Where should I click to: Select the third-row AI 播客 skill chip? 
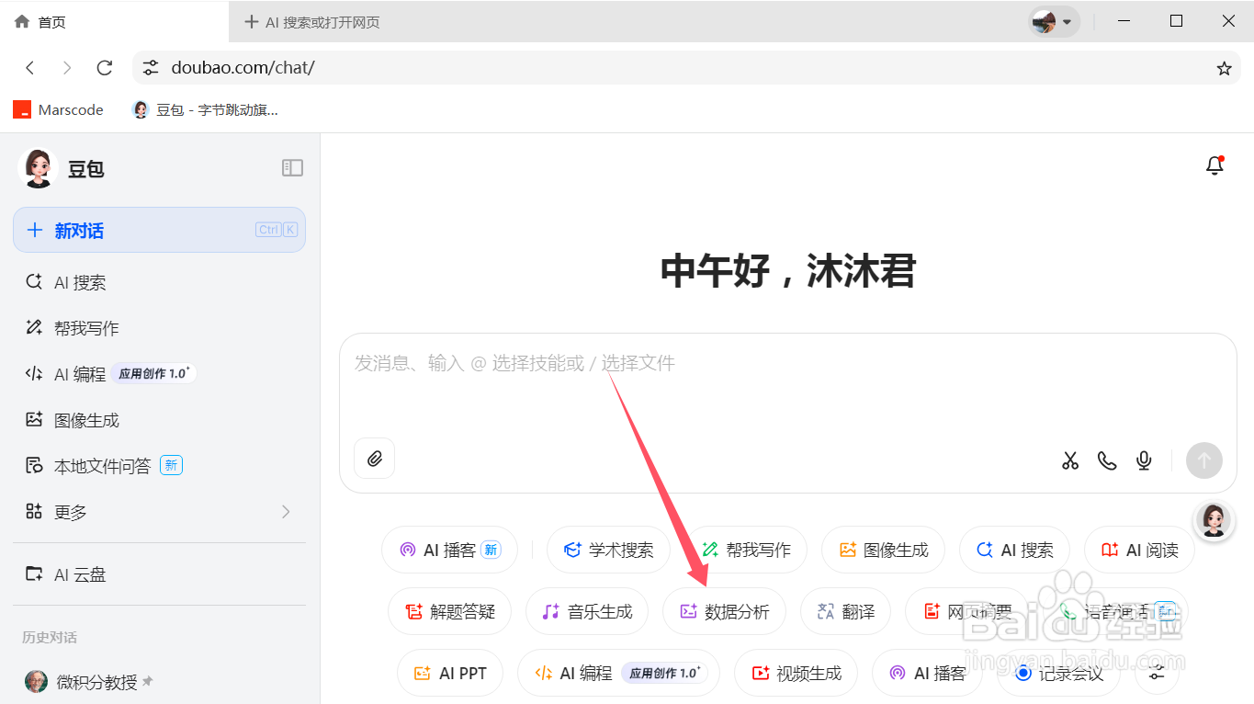coord(927,674)
